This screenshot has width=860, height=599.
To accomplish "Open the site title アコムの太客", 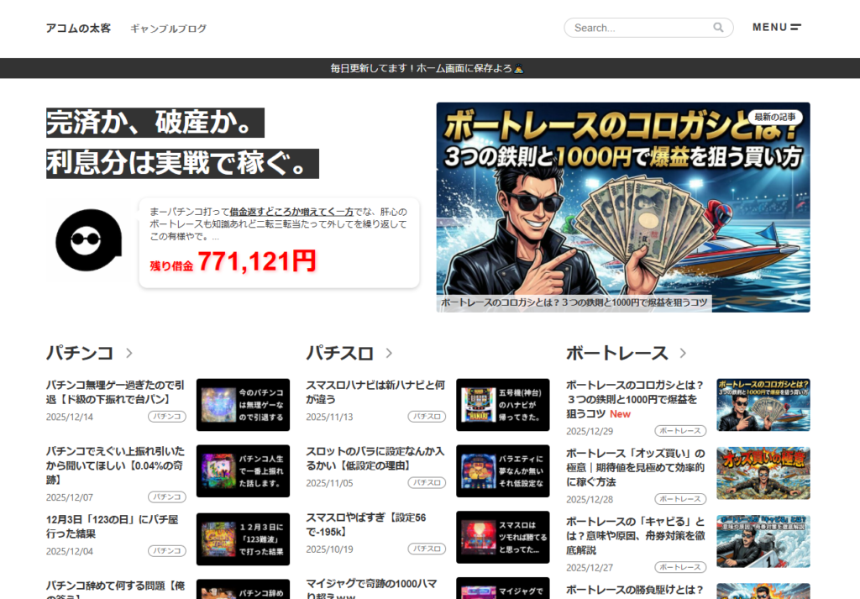I will click(78, 28).
